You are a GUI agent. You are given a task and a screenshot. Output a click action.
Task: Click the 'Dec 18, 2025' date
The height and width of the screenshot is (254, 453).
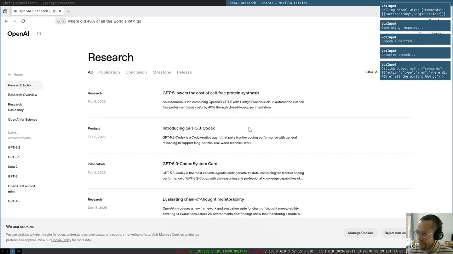tap(97, 208)
